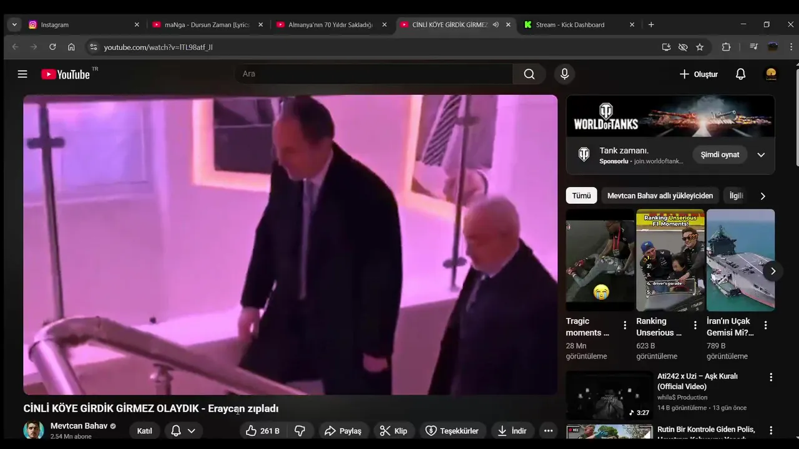799x449 pixels.
Task: Open the World of Tanks banner
Action: point(670,116)
